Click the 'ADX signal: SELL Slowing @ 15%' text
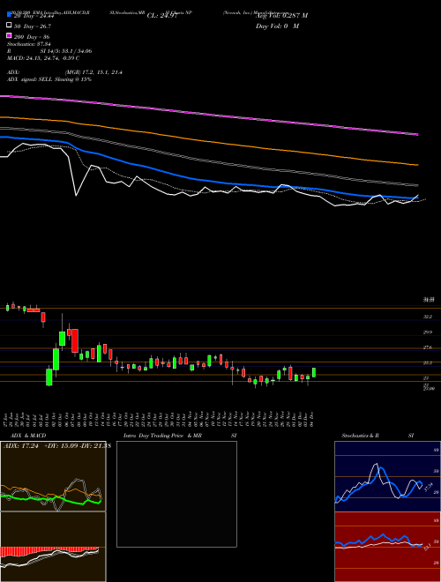Screen dimensions: 441x582 [x=49, y=79]
